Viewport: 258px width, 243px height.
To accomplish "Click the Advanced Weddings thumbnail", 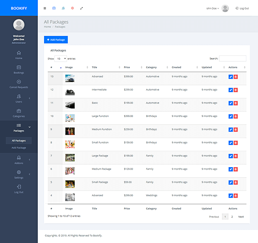I will coord(70,197).
